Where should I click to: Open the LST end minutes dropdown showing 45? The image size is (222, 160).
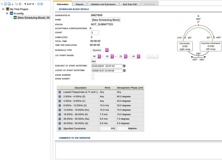pyautogui.click(x=135, y=56)
